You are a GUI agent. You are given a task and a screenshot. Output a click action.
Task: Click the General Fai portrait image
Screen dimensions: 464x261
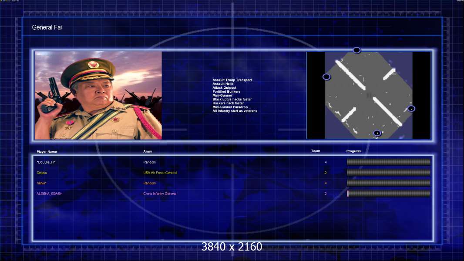click(98, 95)
